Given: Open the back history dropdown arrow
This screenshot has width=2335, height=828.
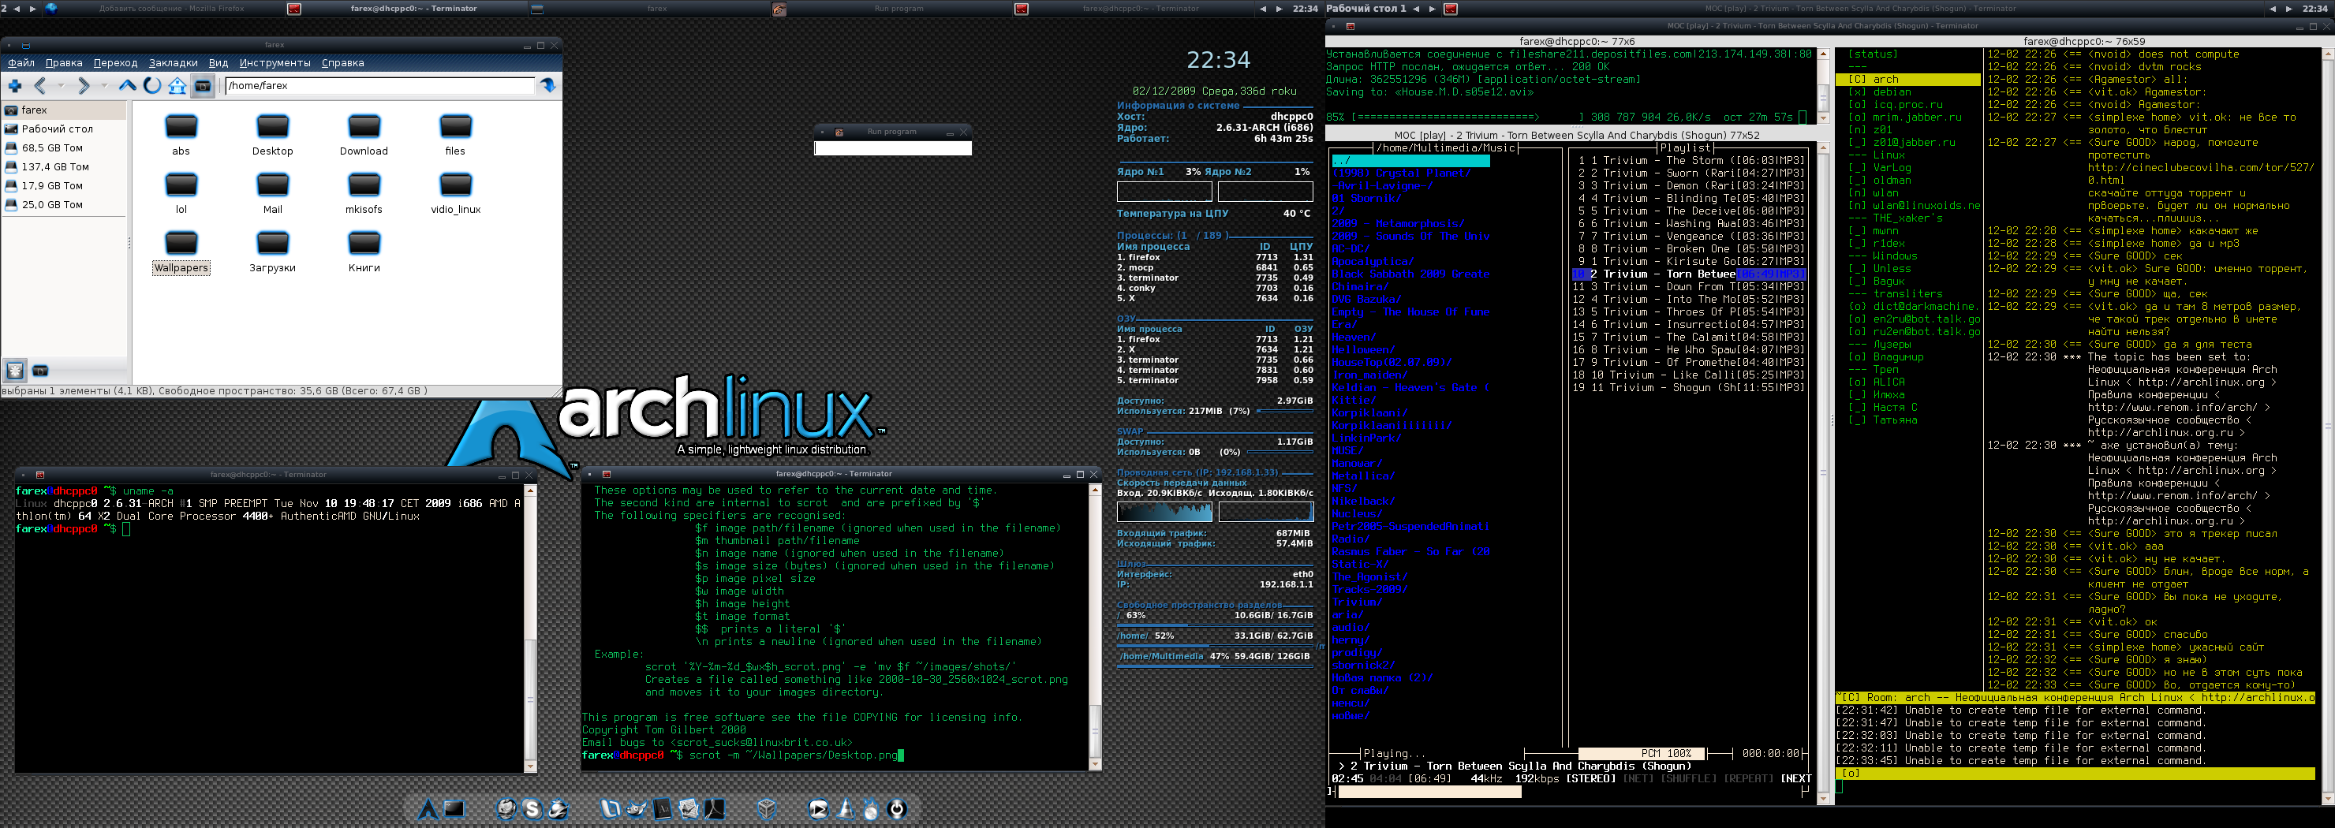Looking at the screenshot, I should click(x=61, y=85).
